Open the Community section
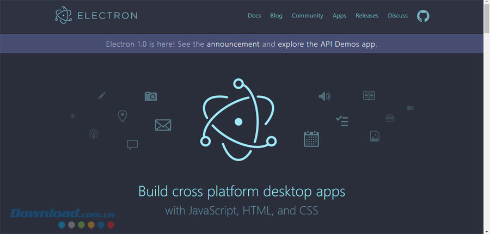The height and width of the screenshot is (234, 490). coord(308,16)
